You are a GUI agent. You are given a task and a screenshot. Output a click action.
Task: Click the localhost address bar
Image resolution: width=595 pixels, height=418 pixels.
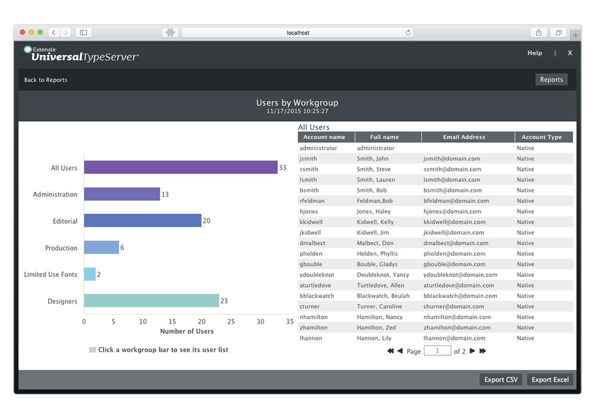(x=298, y=33)
